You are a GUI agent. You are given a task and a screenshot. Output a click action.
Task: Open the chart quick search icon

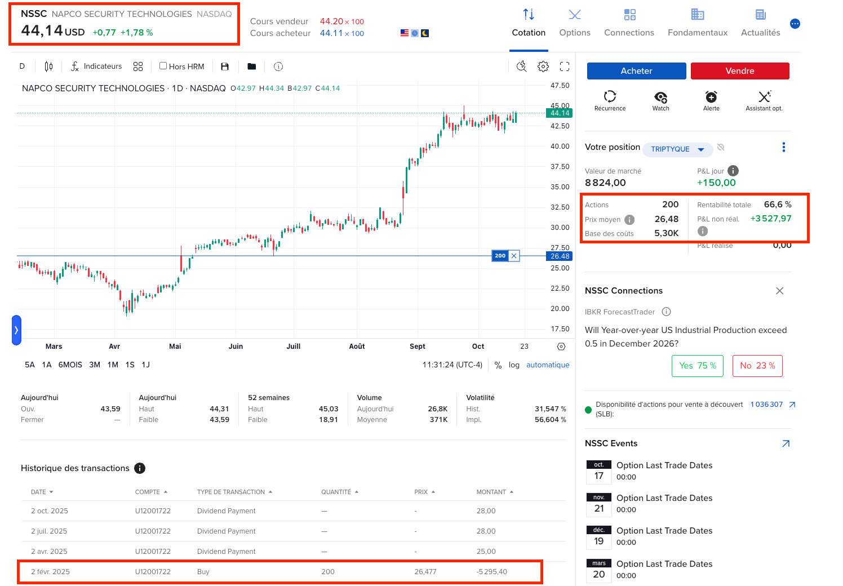pos(522,66)
